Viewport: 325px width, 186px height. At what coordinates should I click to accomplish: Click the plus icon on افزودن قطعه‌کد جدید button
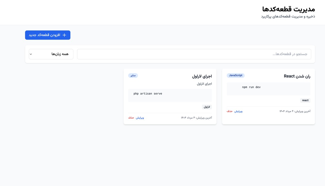pos(64,35)
